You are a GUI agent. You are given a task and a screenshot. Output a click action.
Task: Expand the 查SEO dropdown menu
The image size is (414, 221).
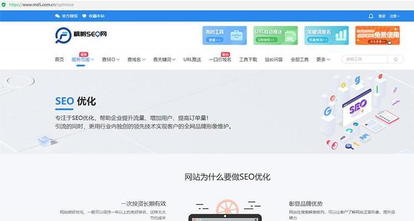click(x=111, y=60)
